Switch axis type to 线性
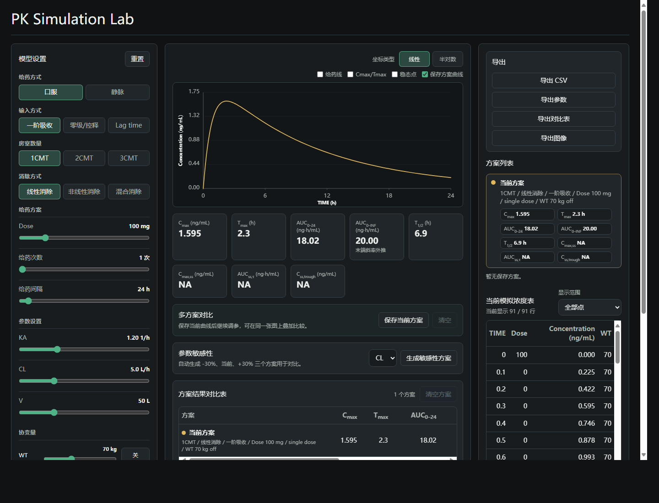The image size is (659, 503). (414, 59)
